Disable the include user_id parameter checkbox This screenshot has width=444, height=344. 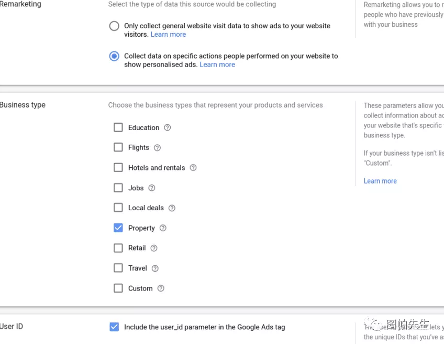click(x=114, y=327)
